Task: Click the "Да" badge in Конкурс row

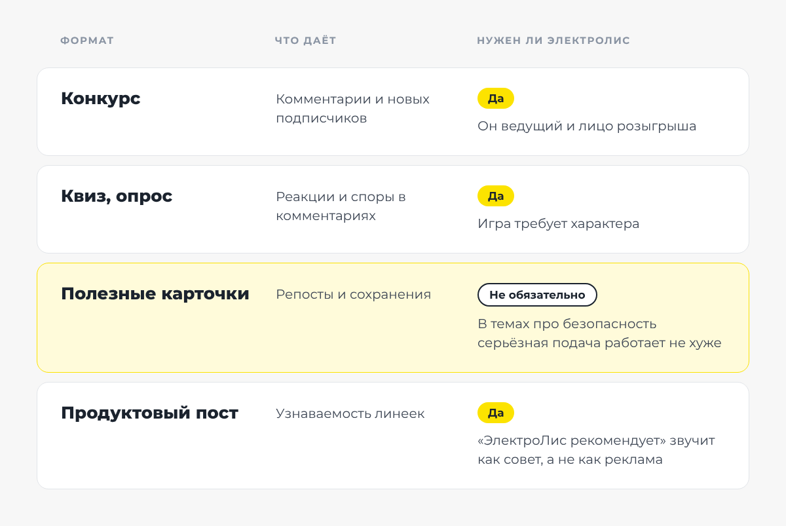Action: click(496, 98)
